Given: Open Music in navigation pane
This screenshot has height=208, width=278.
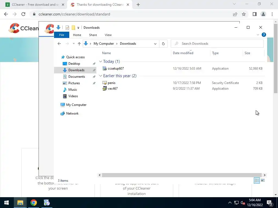Looking at the screenshot, I should point(73,90).
